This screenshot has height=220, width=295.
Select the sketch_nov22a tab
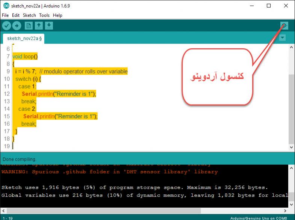tap(24, 38)
